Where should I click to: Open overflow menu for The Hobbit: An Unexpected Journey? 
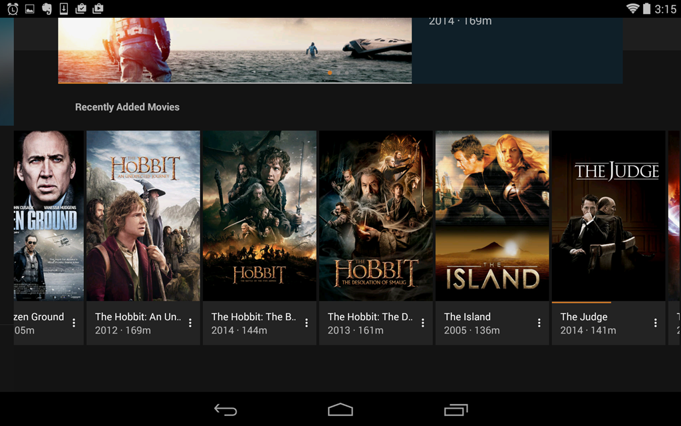(x=190, y=323)
